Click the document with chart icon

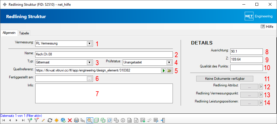point(130,120)
